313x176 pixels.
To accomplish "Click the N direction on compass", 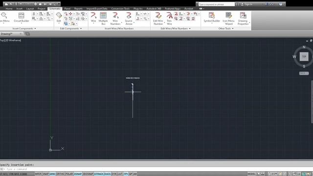I will (304, 47).
